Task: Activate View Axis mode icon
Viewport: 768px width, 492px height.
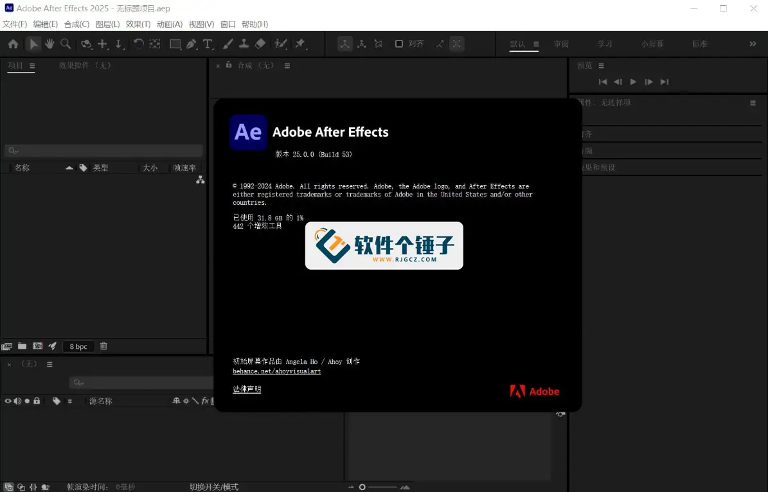Action: 378,44
